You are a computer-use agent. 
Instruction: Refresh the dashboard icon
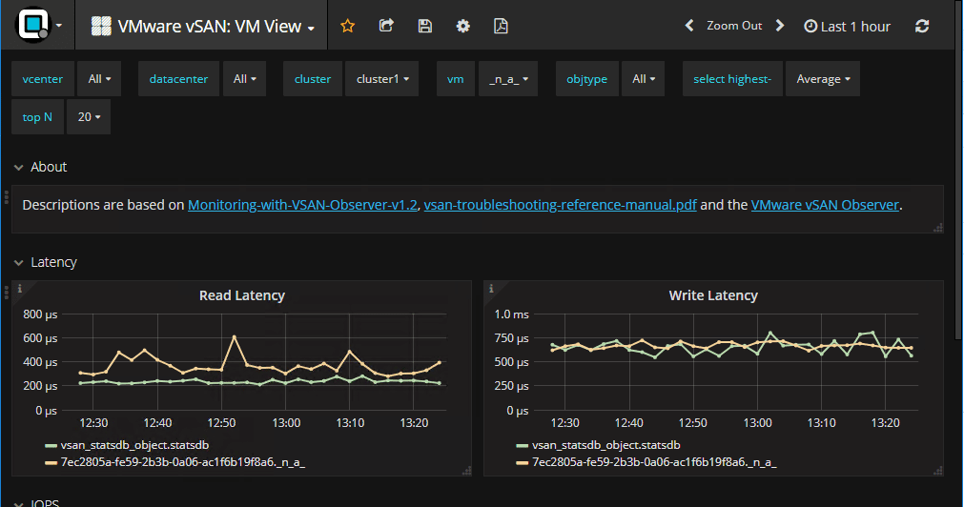922,26
